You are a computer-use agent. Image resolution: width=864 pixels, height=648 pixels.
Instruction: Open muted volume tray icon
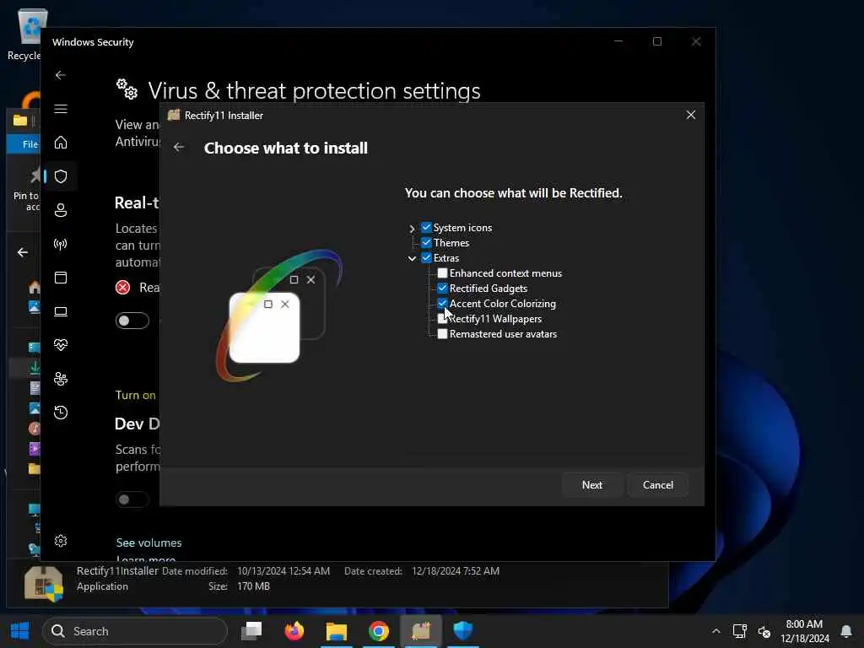[x=764, y=631]
